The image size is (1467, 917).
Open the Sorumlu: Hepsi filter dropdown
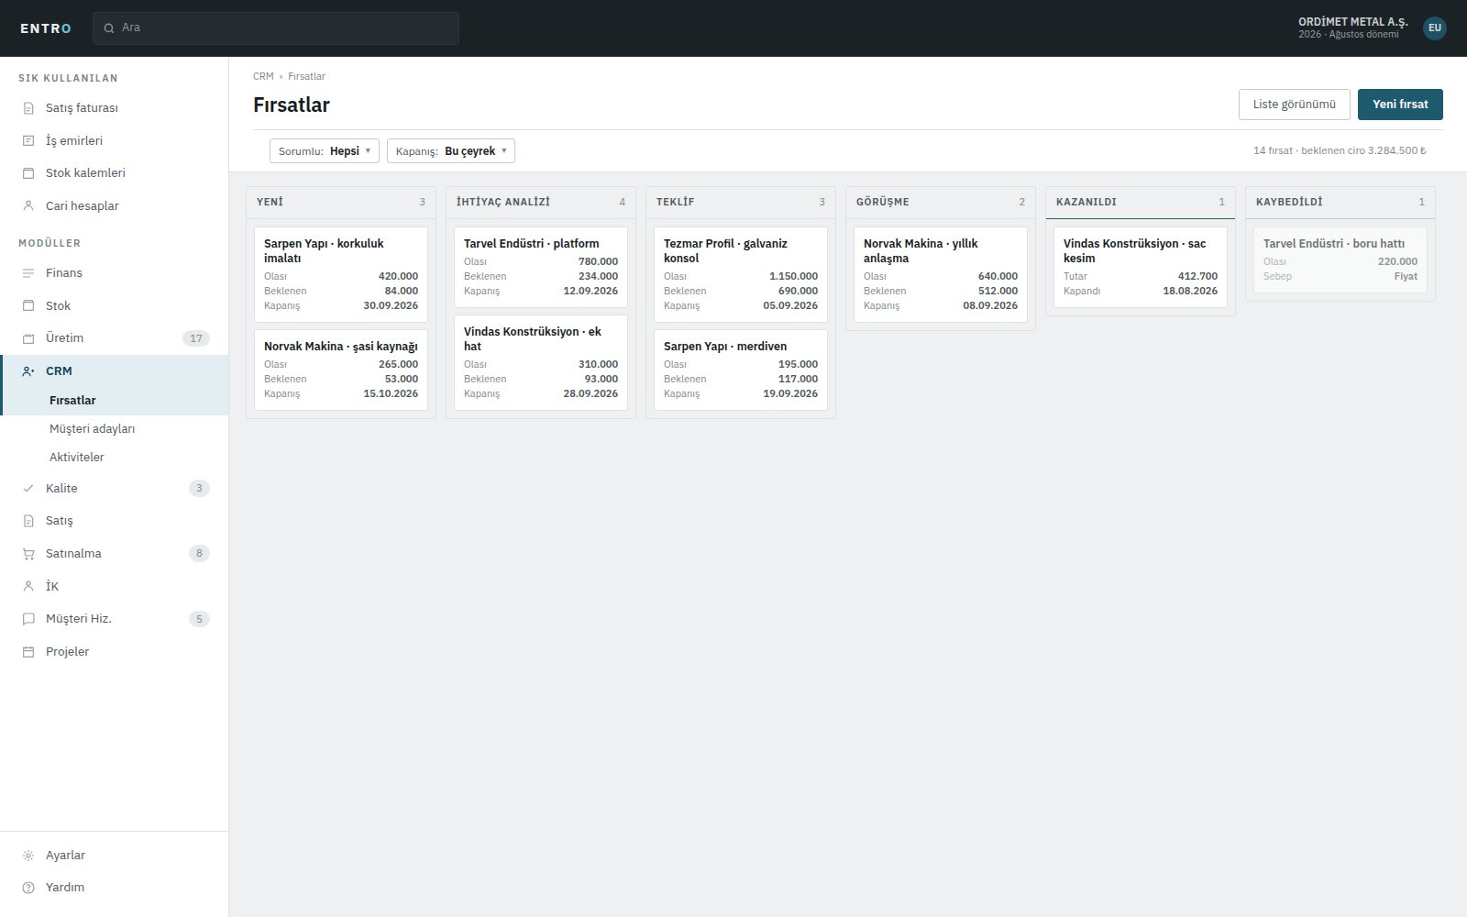[325, 151]
